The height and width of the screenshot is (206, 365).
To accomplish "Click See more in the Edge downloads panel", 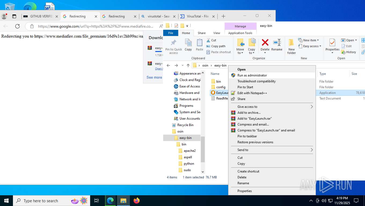I will 154,77.
